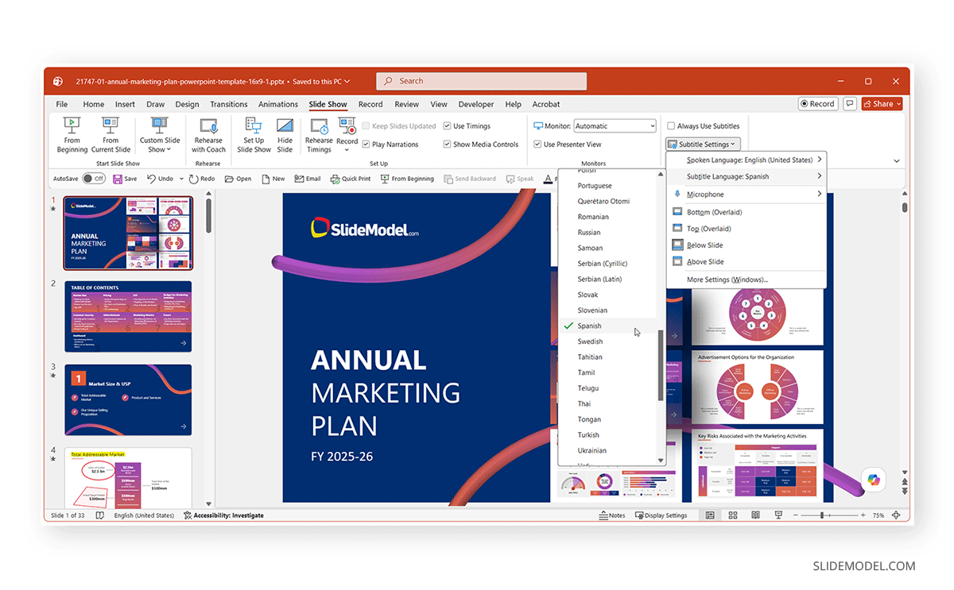Switch to Normal view in status bar
The width and height of the screenshot is (954, 590).
tap(710, 515)
